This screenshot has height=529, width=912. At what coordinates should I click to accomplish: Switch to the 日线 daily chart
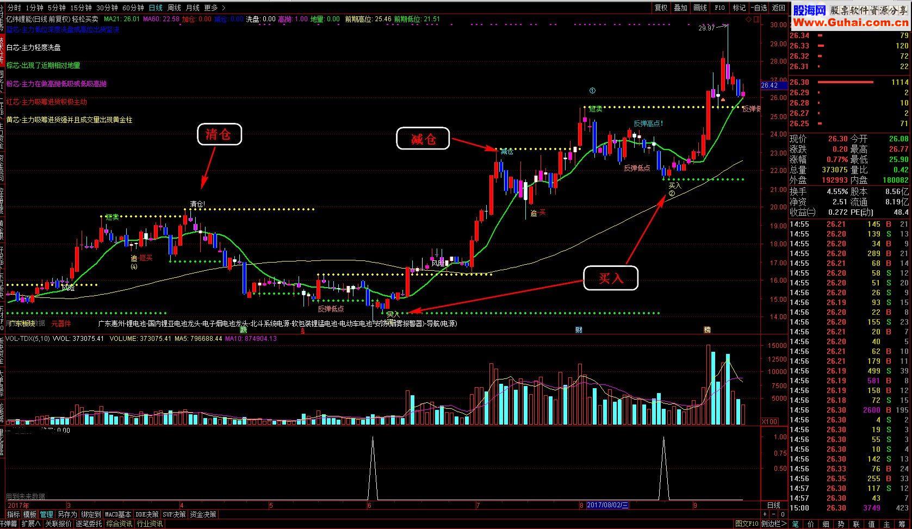tap(156, 8)
